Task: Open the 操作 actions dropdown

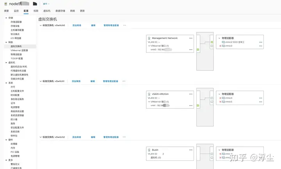Action: tap(46, 4)
